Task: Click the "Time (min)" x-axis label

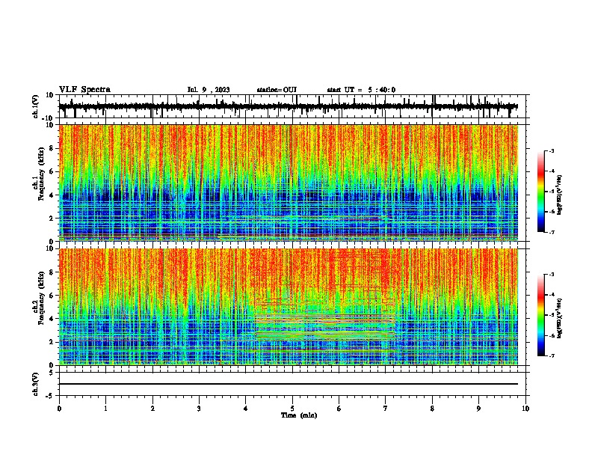Action: 299,415
